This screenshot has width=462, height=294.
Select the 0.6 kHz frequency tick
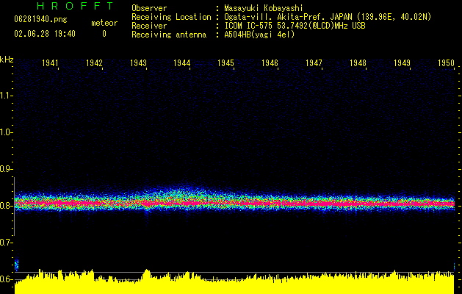(7, 279)
